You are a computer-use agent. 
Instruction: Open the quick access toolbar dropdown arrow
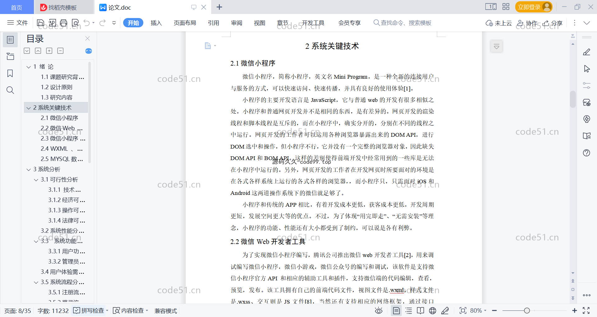pos(114,23)
